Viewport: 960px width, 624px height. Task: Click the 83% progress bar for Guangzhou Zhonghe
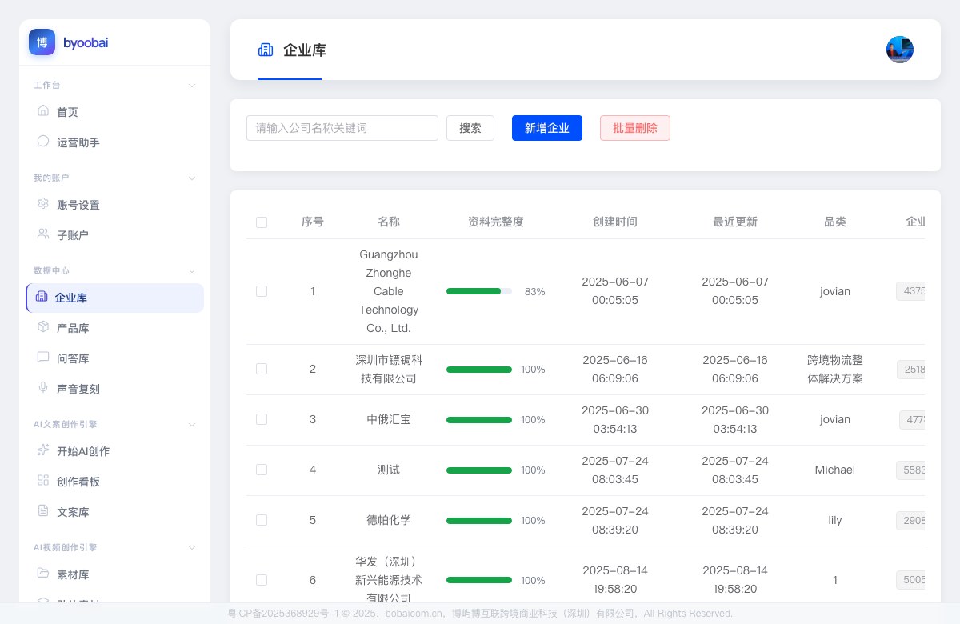point(479,291)
